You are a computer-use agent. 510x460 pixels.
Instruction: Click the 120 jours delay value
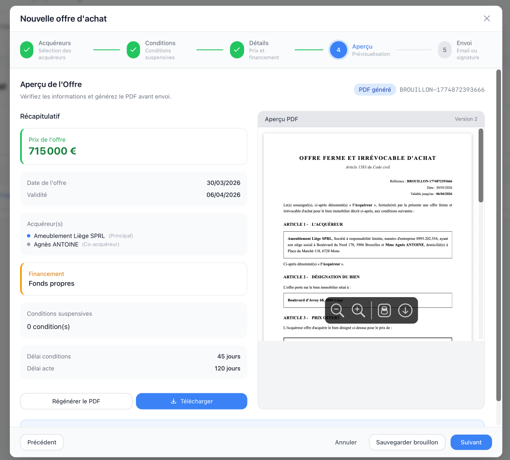point(227,368)
